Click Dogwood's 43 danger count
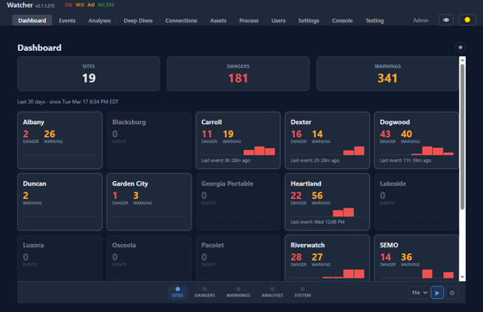This screenshot has width=483, height=312. 385,134
